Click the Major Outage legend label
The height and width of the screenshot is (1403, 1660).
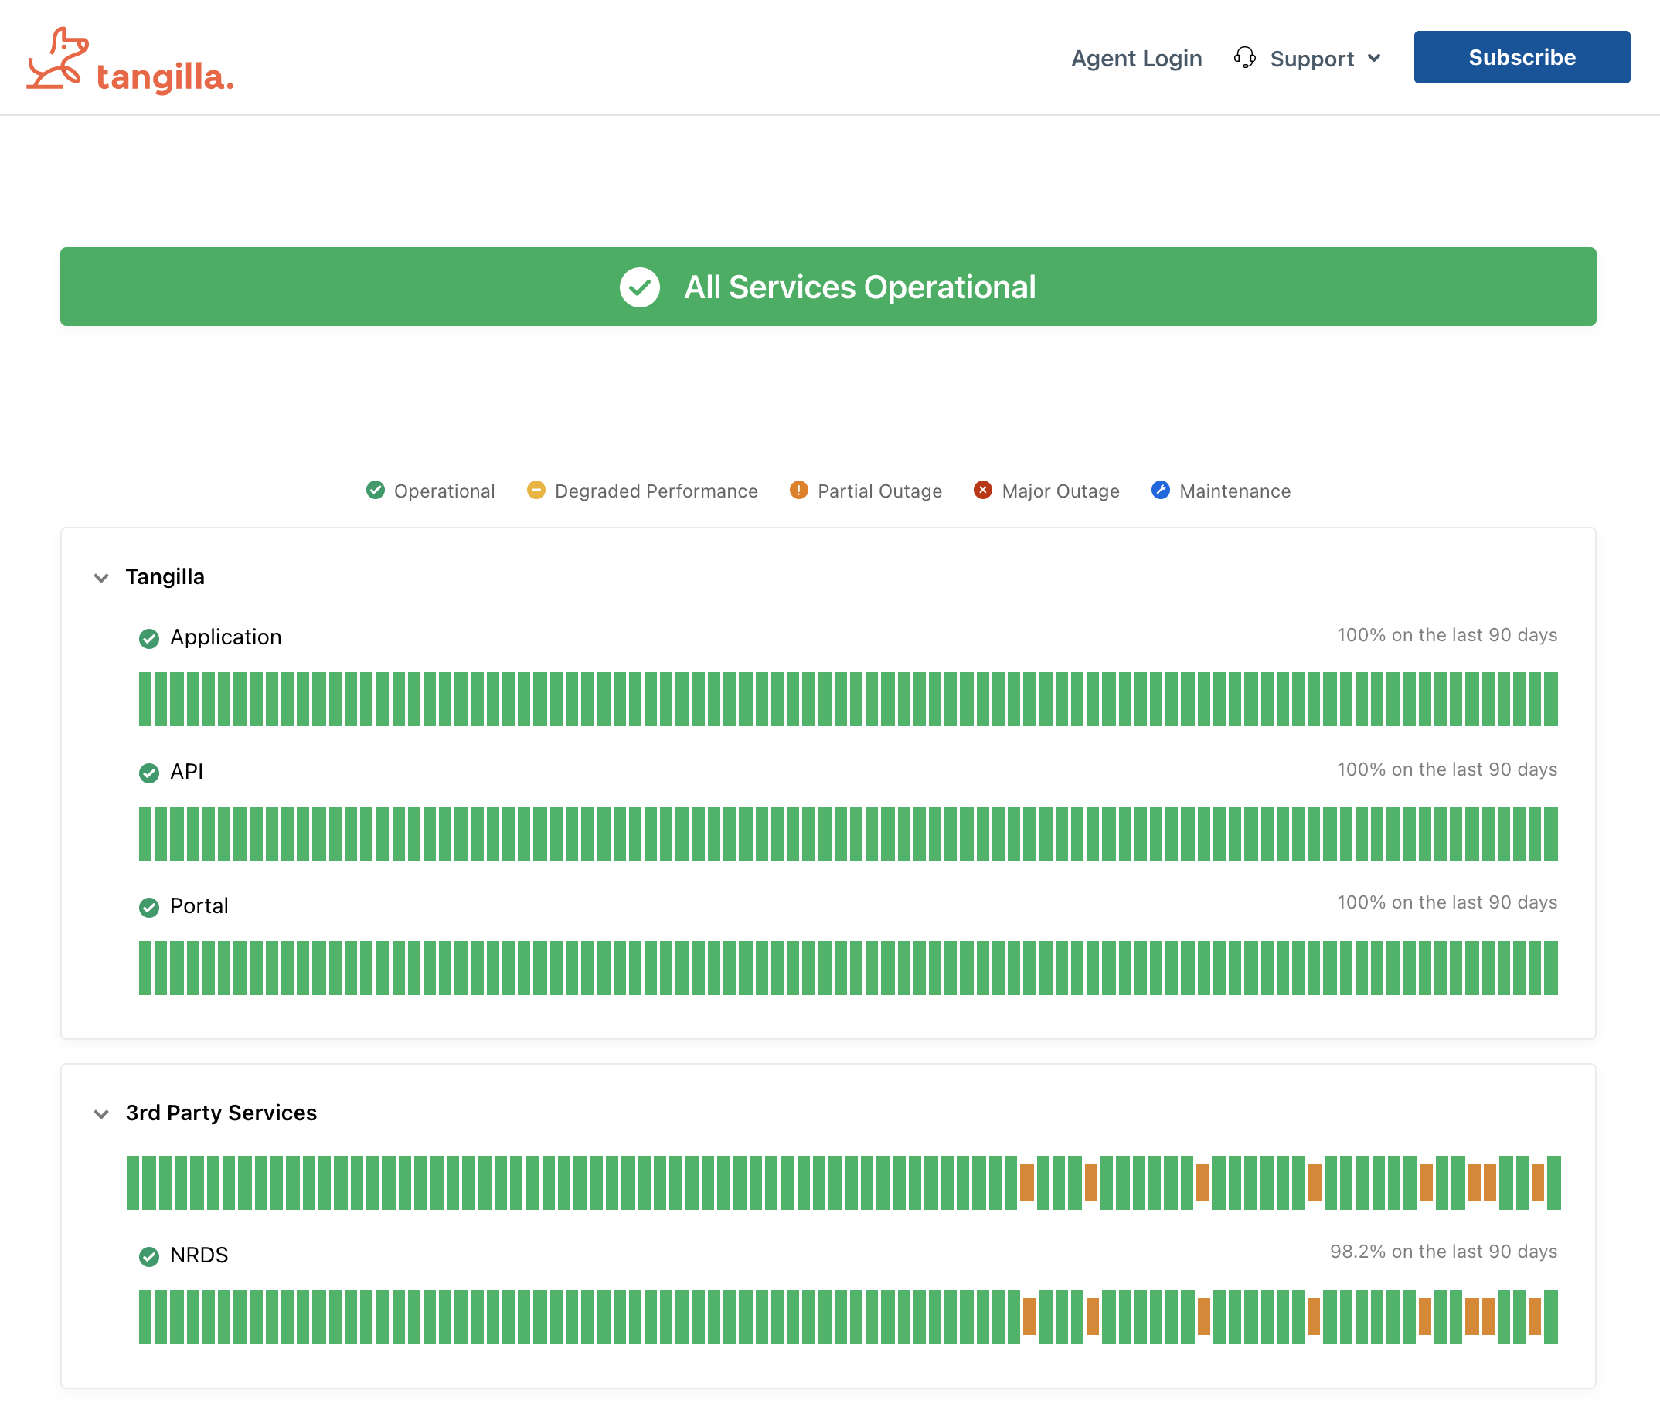[1060, 491]
